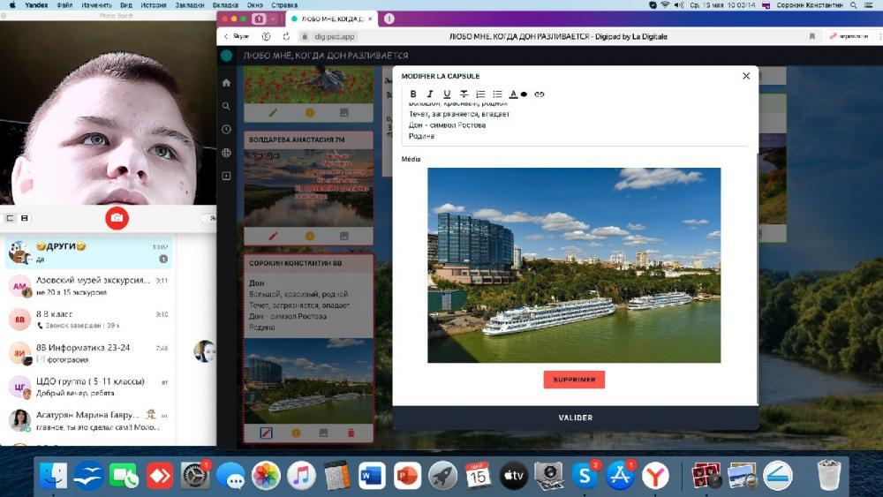
Task: Open the Азовский музей экскурсия chat
Action: tap(88, 285)
